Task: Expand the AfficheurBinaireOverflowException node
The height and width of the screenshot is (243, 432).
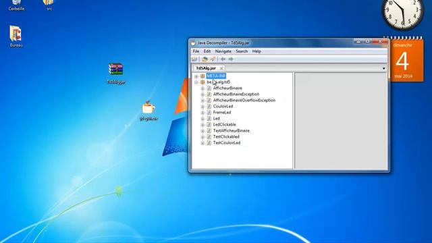Action: [202, 101]
